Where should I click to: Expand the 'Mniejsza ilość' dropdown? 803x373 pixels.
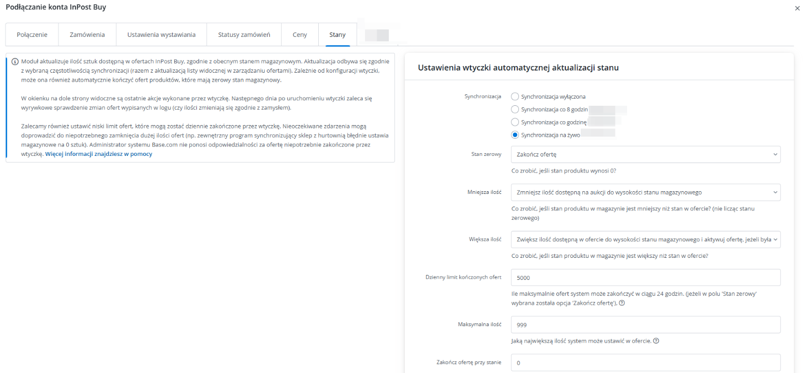[645, 192]
